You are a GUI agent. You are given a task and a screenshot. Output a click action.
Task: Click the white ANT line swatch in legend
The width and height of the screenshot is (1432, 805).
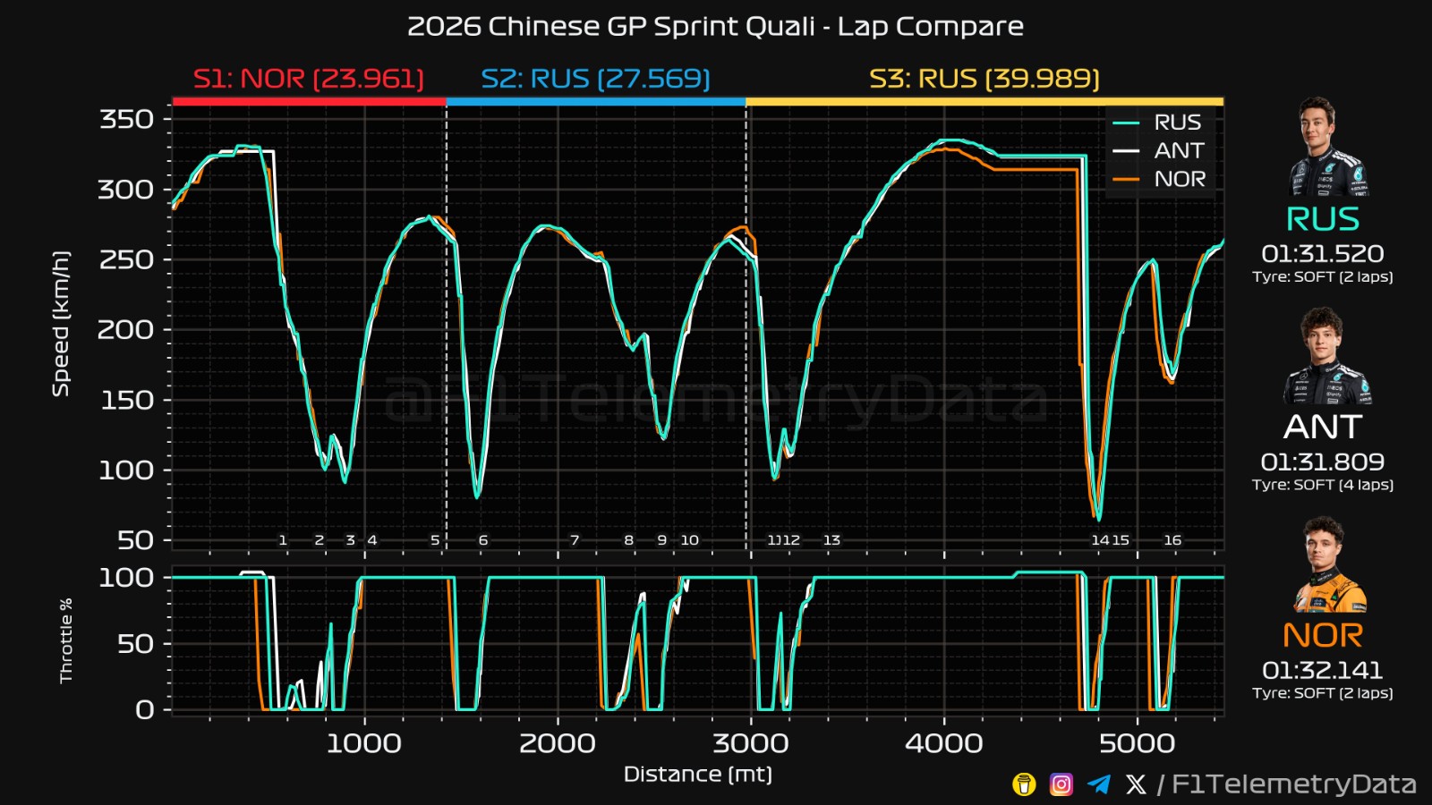click(x=1126, y=151)
